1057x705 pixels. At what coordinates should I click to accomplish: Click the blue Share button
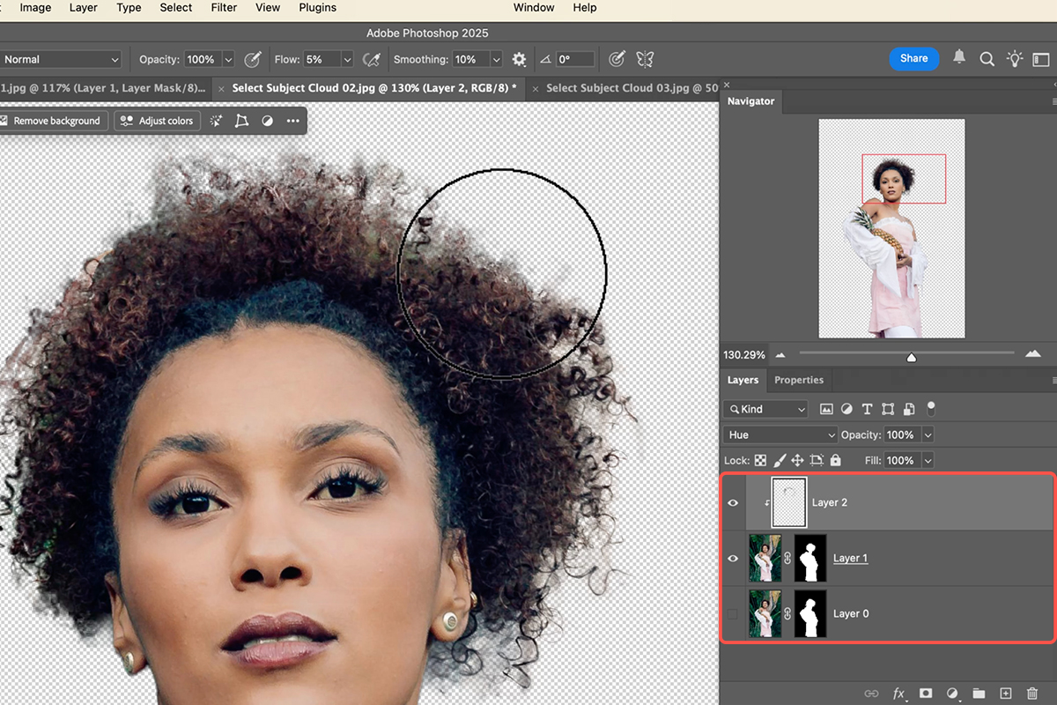coord(913,58)
